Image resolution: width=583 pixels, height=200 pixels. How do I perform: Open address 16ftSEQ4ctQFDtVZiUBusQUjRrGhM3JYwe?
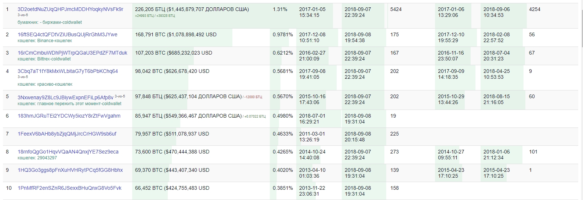click(68, 34)
